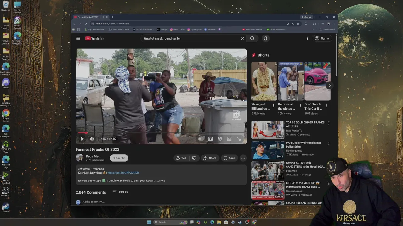The height and width of the screenshot is (226, 403).
Task: Open Getting ACTIVE with GANGSTERS video thumbnail
Action: (x=268, y=170)
